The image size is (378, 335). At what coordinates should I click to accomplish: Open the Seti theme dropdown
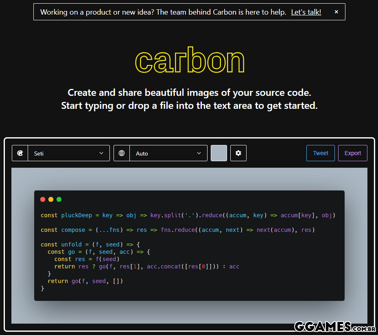pos(65,153)
